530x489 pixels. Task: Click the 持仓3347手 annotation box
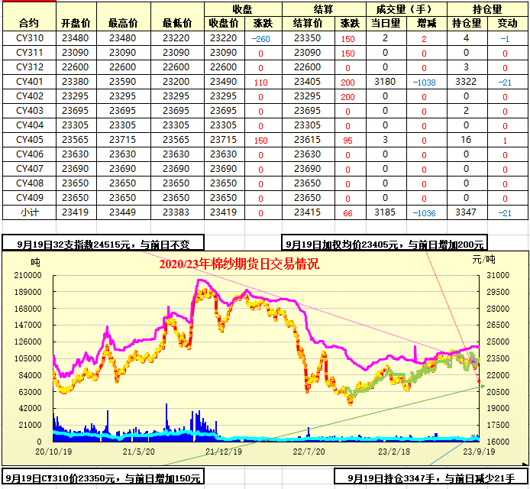click(431, 479)
